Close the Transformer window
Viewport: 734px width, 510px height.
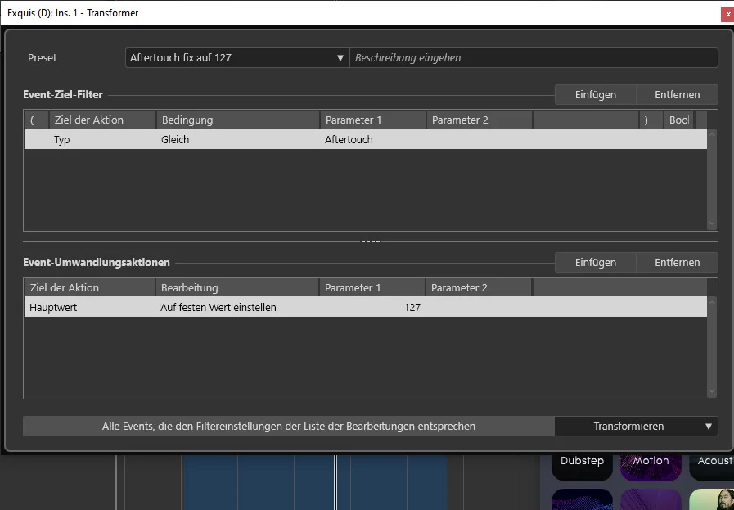pos(727,14)
